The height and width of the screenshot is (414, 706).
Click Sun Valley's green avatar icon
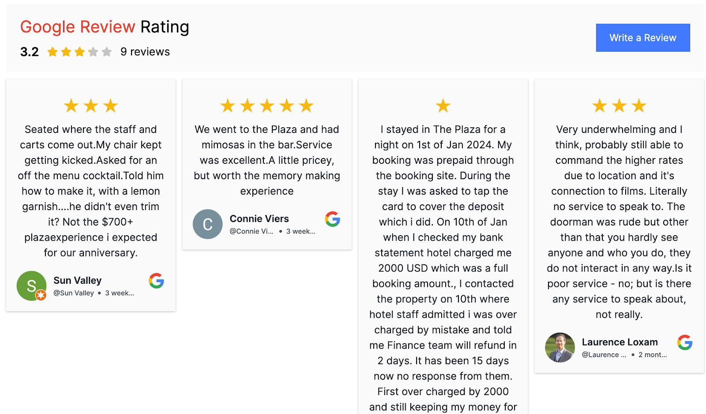pos(31,286)
